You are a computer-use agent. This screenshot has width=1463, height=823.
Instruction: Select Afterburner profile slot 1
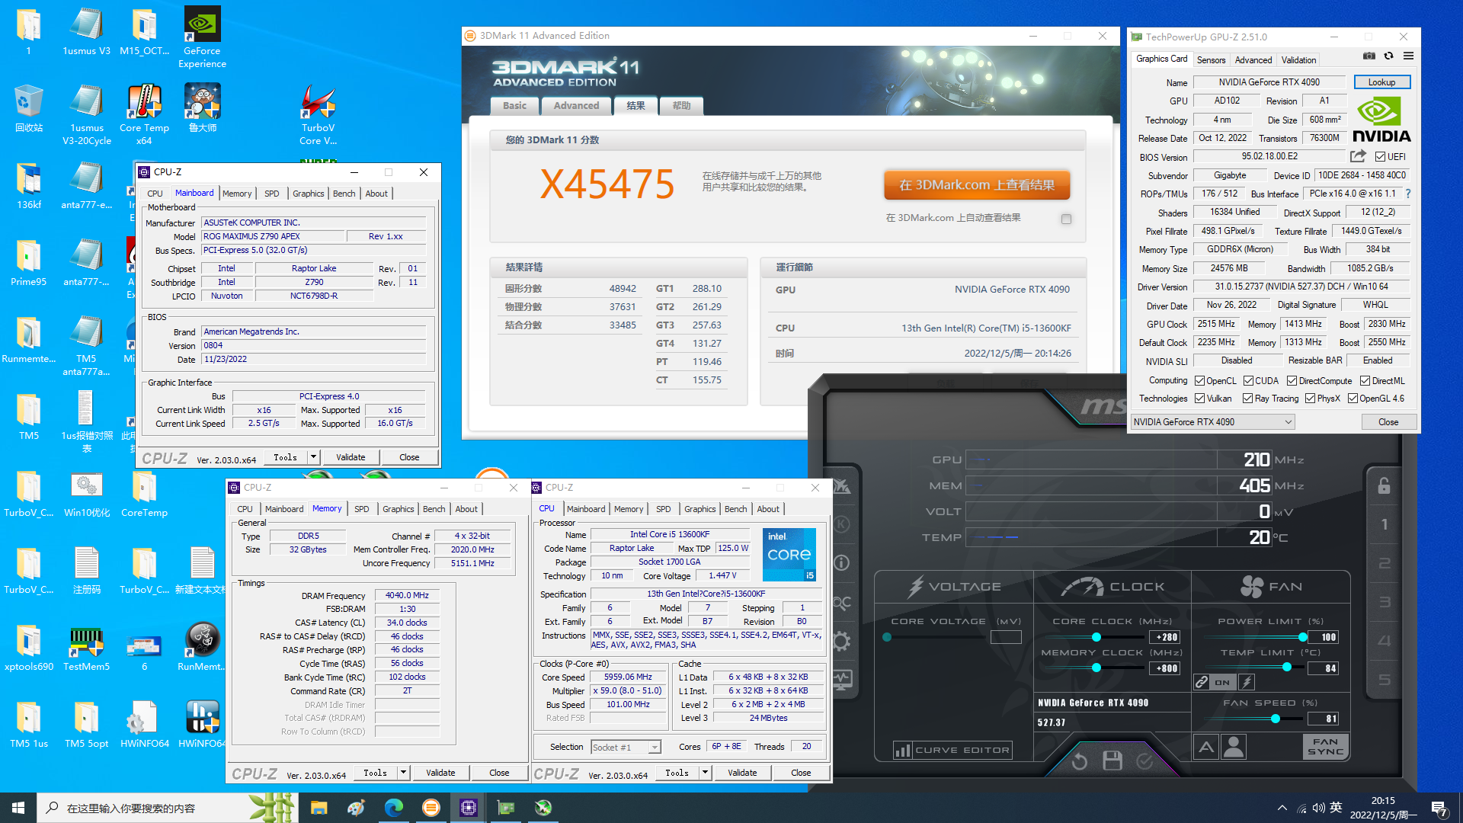tap(1385, 524)
